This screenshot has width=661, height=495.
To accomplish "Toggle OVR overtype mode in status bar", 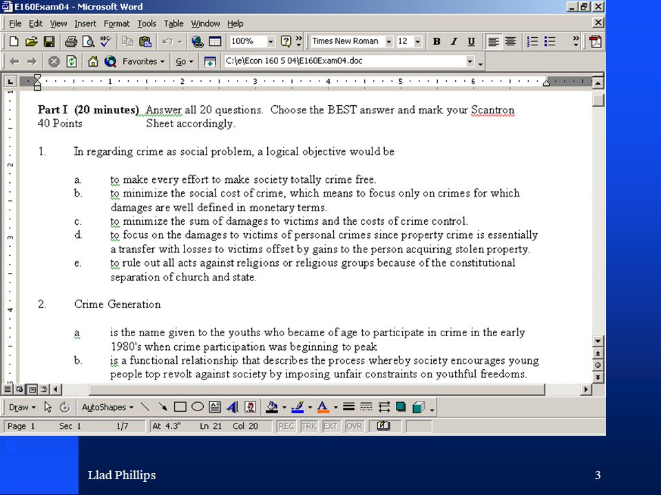I will pyautogui.click(x=354, y=426).
